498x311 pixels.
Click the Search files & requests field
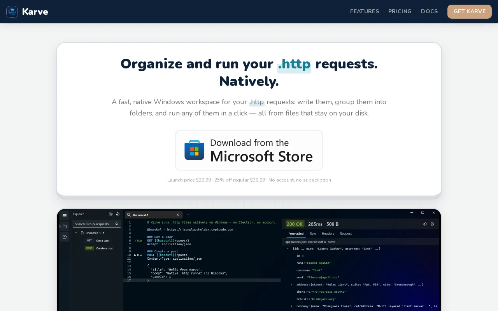tap(96, 224)
